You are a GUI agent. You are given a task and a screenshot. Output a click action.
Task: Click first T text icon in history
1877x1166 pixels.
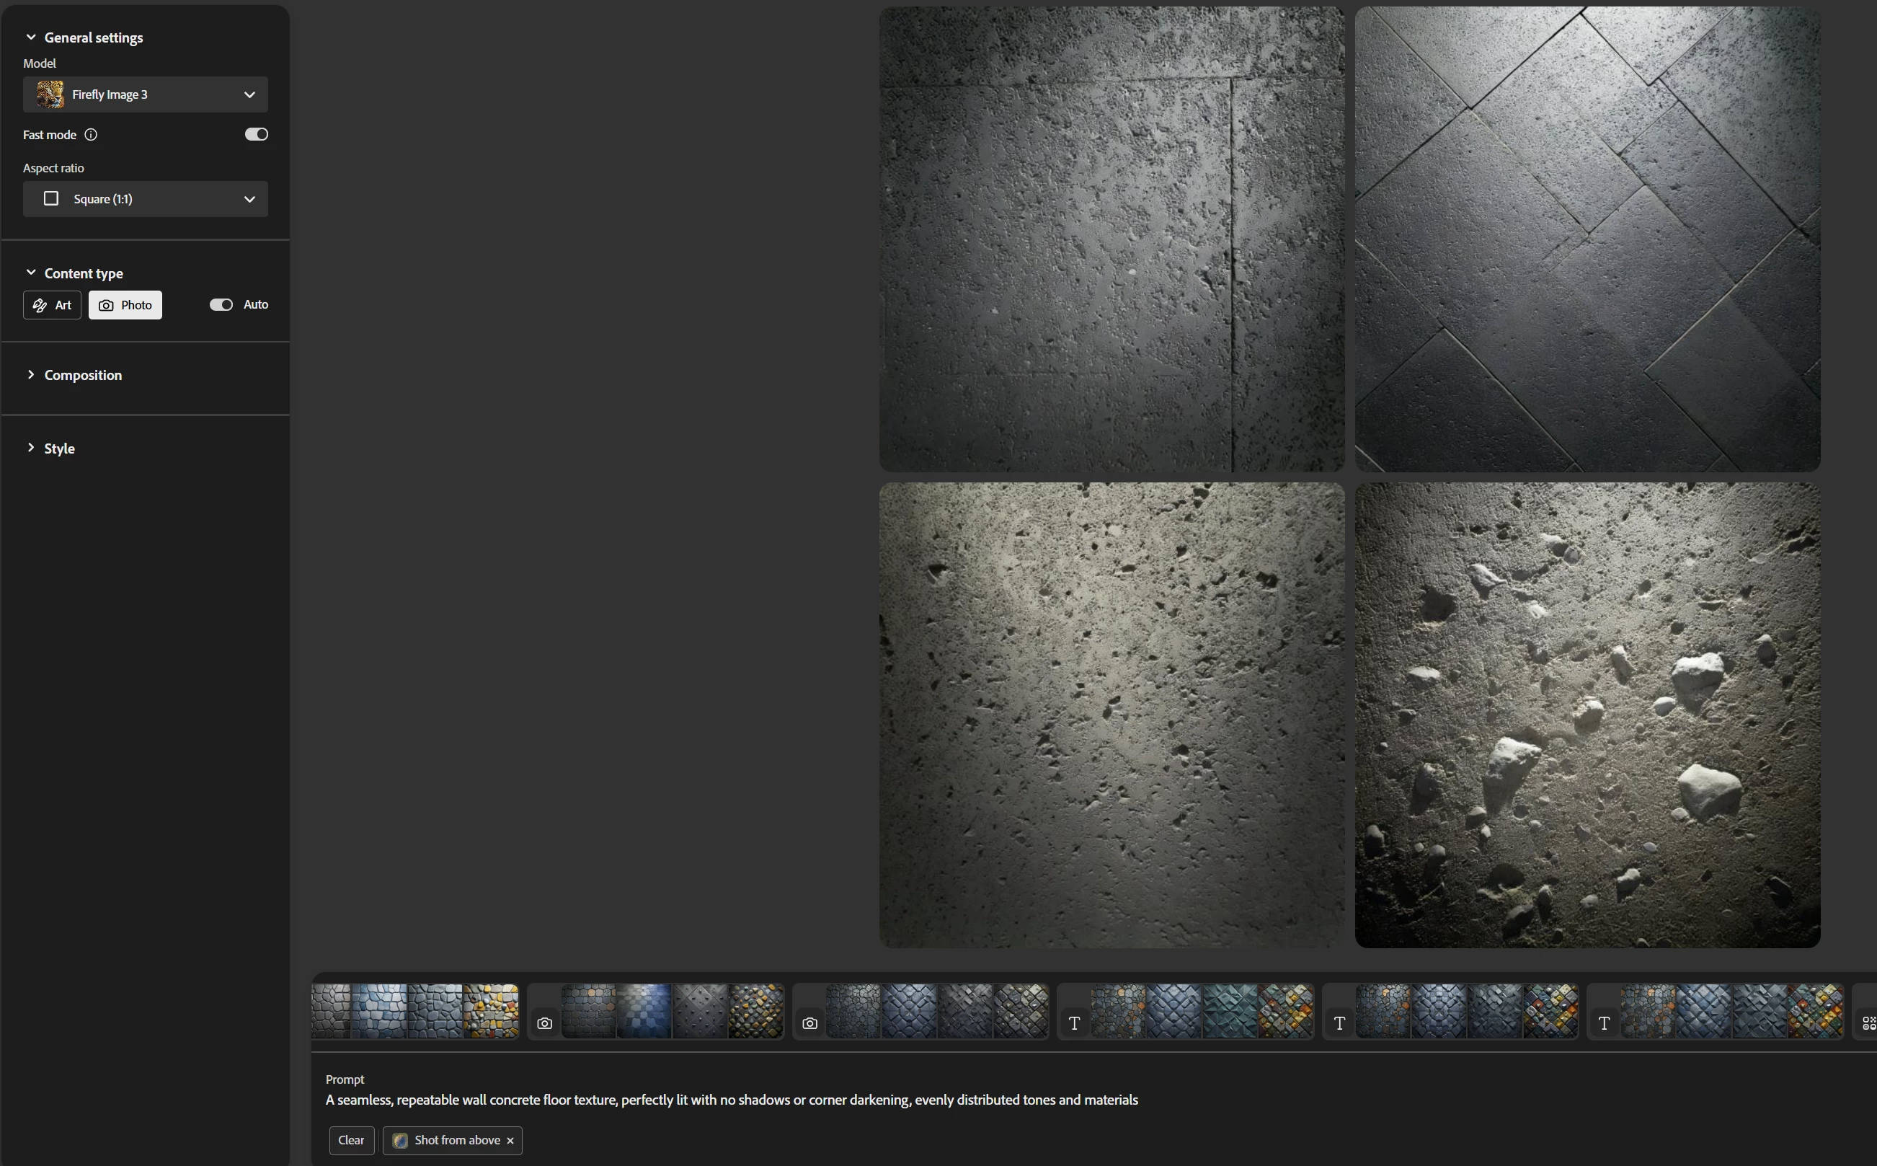[x=1075, y=1023]
